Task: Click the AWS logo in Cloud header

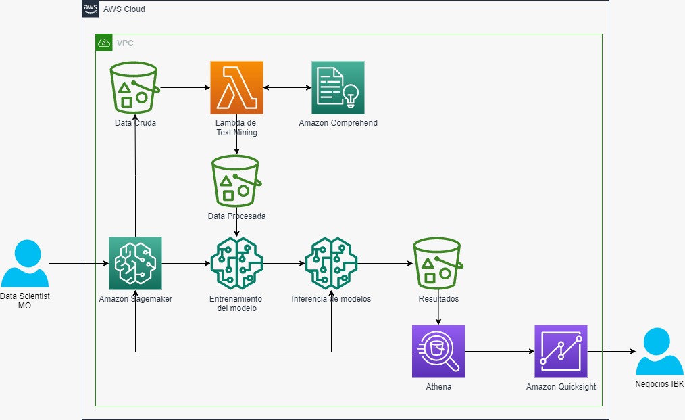Action: [91, 9]
